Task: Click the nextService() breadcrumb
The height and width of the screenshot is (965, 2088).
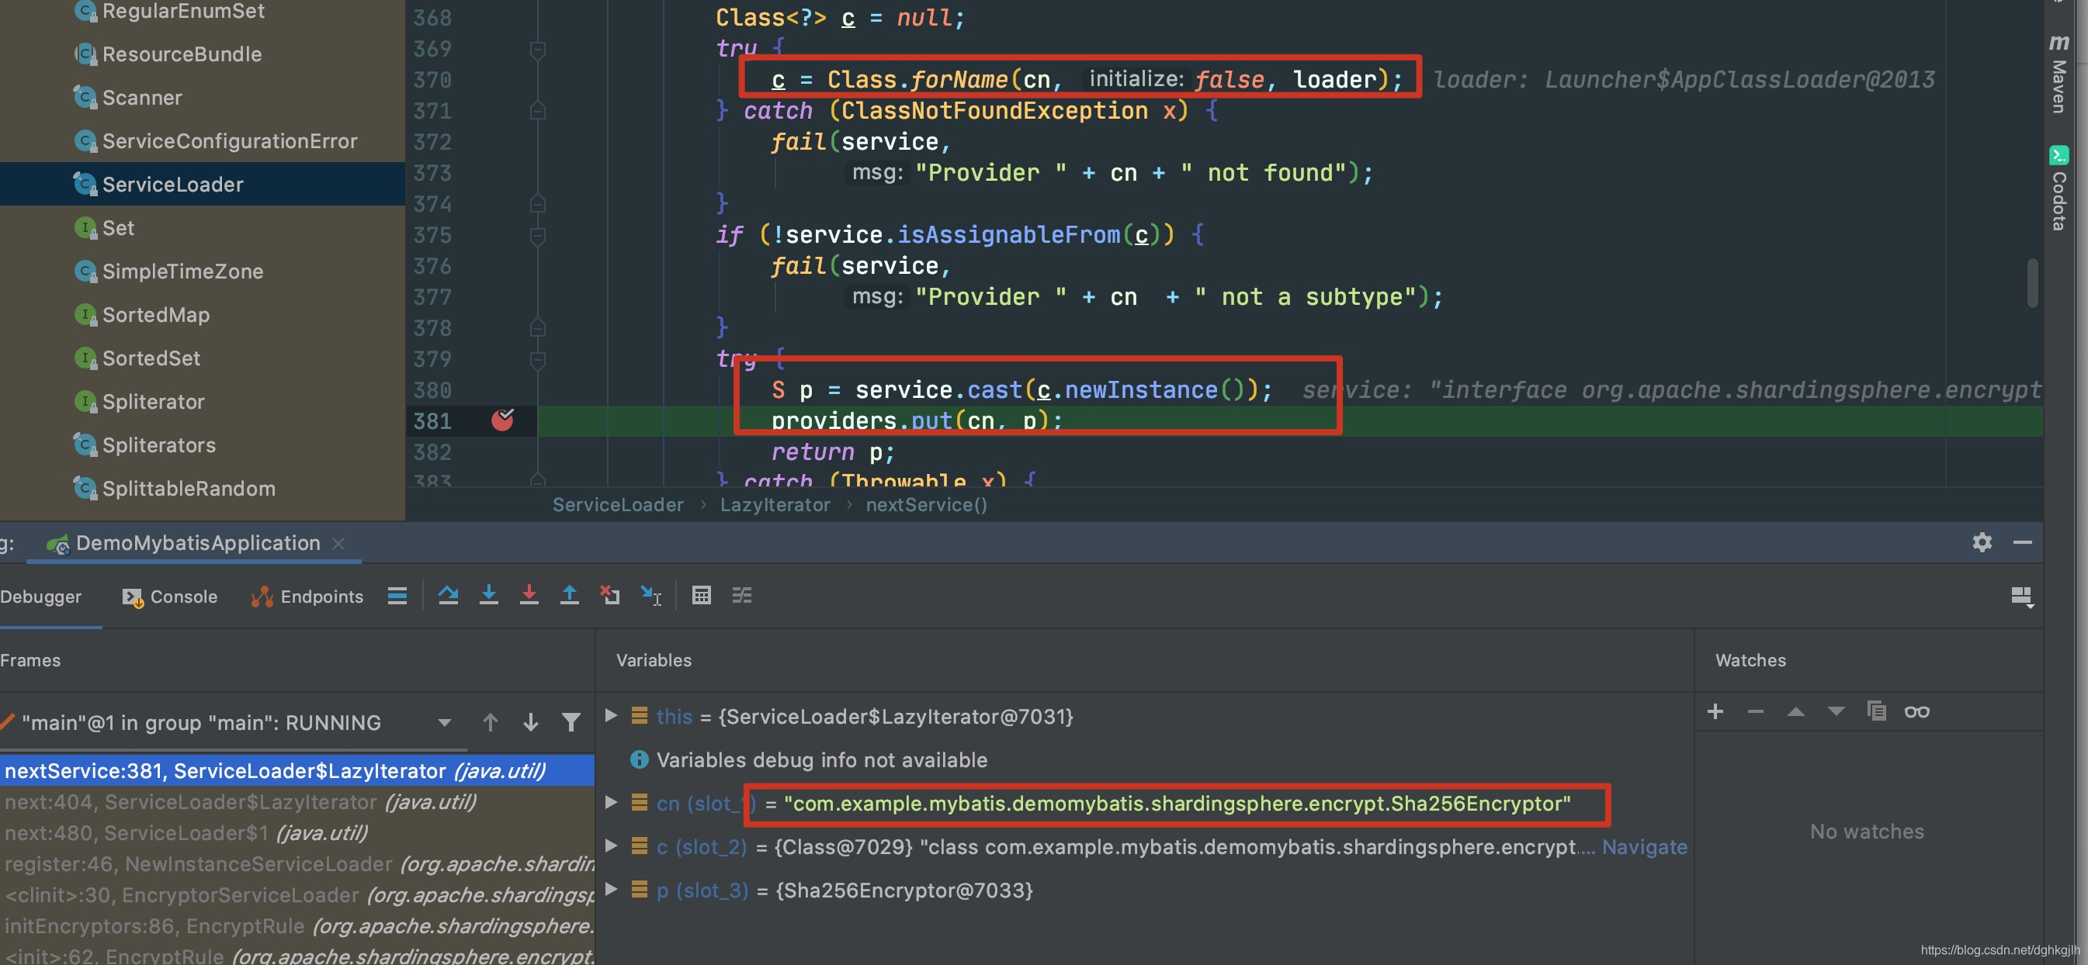Action: 927,505
